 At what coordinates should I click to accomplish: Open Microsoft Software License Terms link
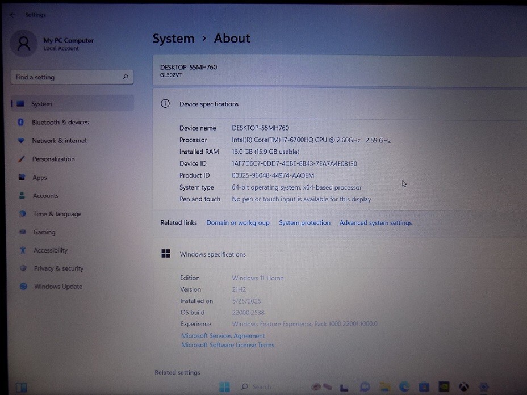228,345
